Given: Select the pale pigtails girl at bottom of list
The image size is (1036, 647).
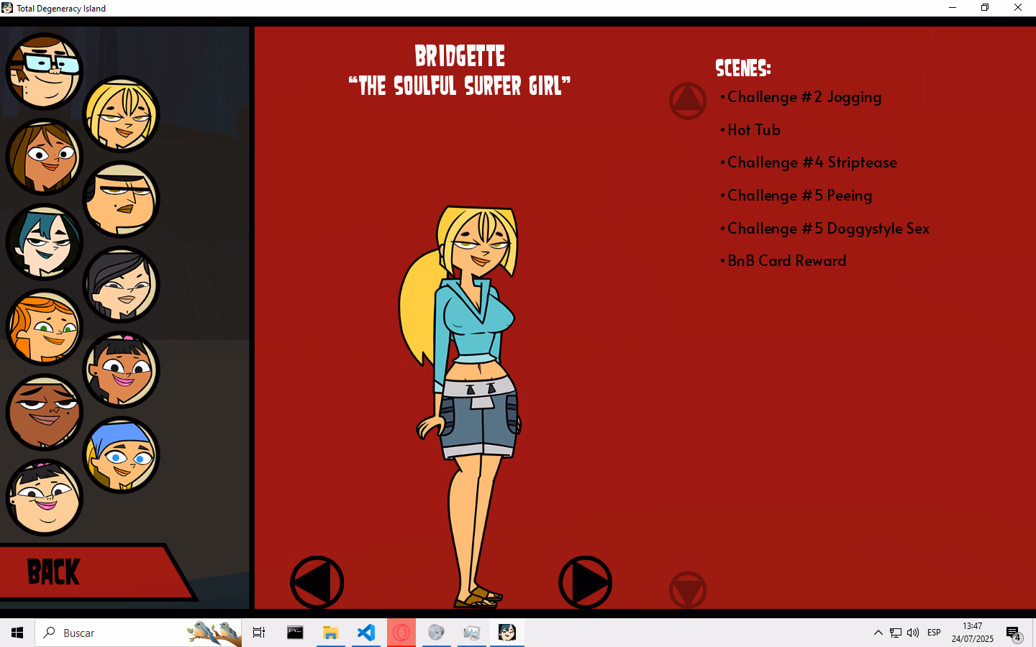Looking at the screenshot, I should point(45,497).
